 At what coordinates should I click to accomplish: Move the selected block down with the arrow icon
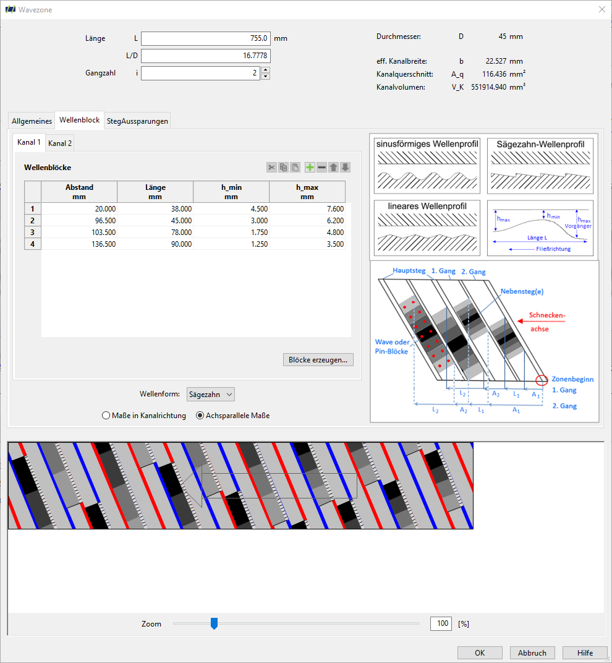point(346,168)
